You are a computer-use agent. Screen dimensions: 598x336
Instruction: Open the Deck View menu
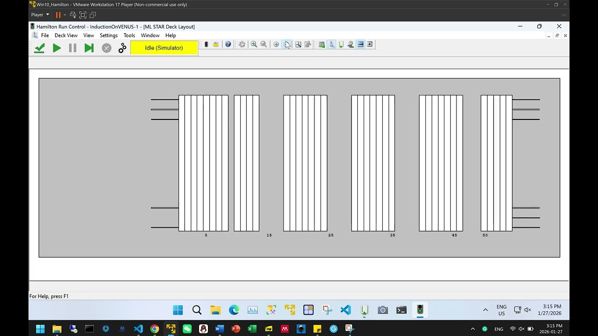66,35
